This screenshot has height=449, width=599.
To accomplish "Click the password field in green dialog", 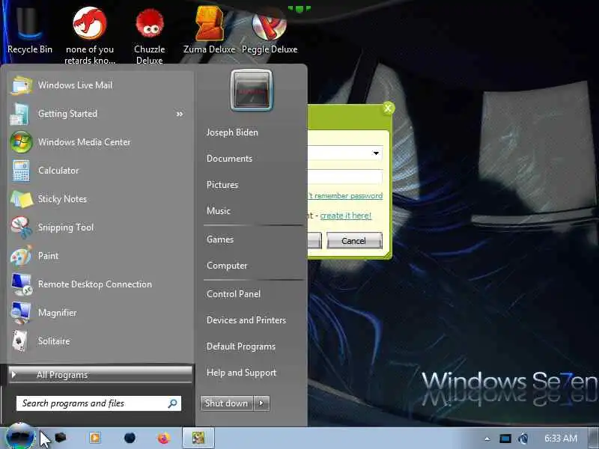I will (345, 177).
